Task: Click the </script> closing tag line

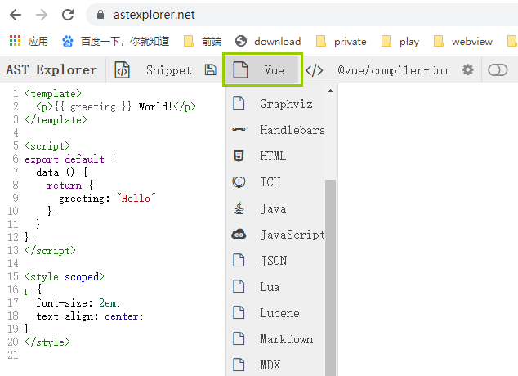Action: tap(50, 251)
